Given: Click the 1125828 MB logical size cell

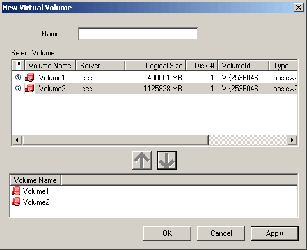Looking at the screenshot, I should coord(162,88).
